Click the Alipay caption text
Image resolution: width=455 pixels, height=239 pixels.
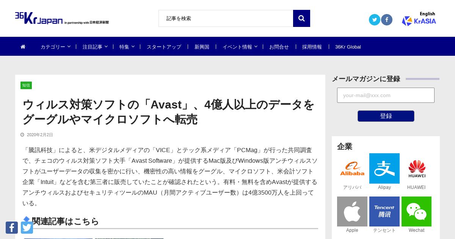[384, 187]
